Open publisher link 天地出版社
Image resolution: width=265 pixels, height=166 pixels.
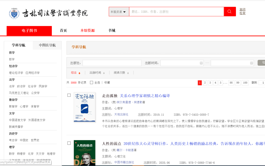coord(121,115)
